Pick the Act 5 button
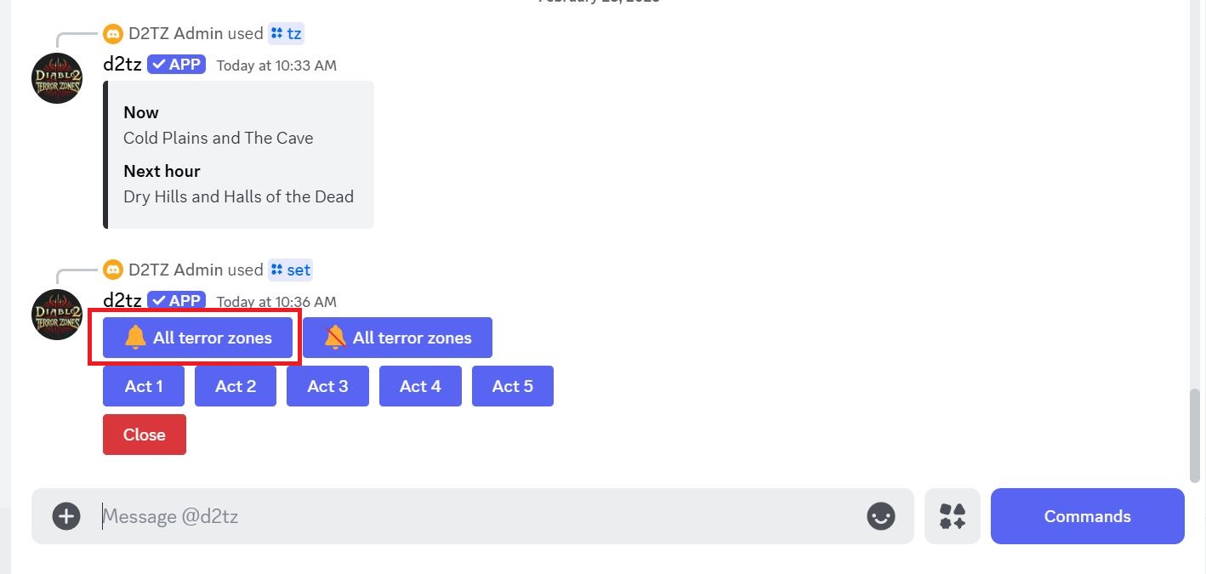Viewport: 1206px width, 574px height. pos(512,386)
